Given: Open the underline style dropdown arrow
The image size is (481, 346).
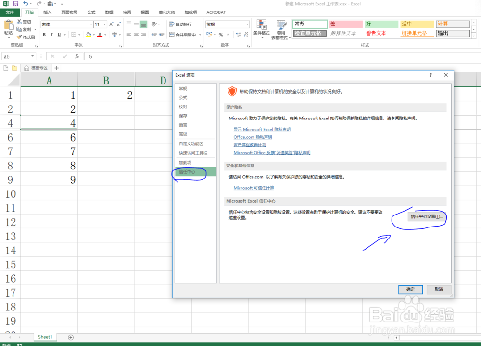Looking at the screenshot, I should tap(65, 35).
